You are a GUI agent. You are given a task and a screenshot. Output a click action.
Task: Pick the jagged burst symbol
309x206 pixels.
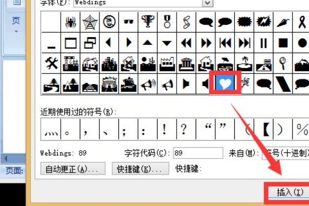coord(244,22)
